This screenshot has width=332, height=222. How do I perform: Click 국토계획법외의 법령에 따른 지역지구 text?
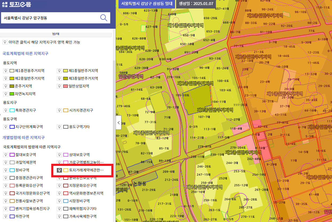click(32, 147)
